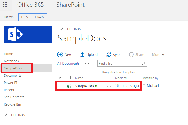This screenshot has width=188, height=125.
Task: Open the Recycle Bin link
Action: [x=12, y=104]
